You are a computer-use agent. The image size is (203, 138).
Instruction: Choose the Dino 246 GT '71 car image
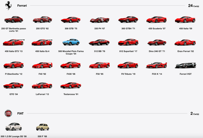pyautogui.click(x=157, y=42)
